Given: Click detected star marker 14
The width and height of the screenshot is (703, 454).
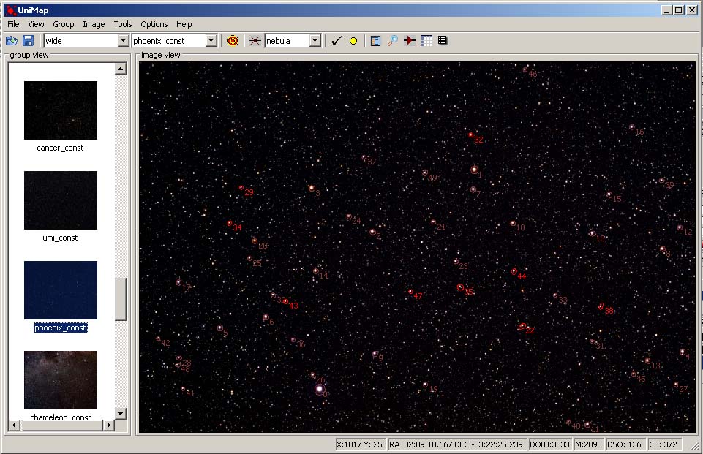Looking at the screenshot, I should [315, 271].
